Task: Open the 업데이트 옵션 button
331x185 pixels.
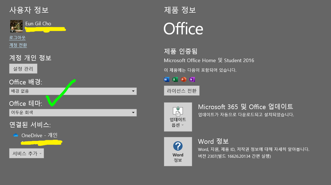Action: [x=178, y=117]
